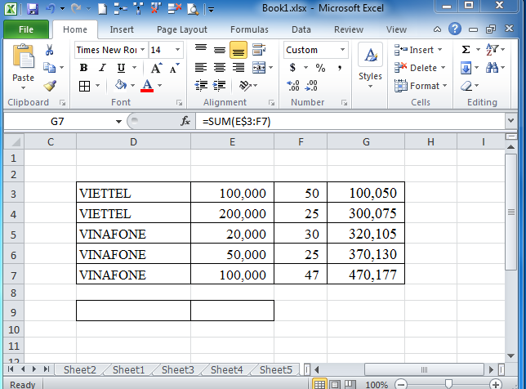
Task: Click the Cut scissors icon
Action: click(x=49, y=50)
